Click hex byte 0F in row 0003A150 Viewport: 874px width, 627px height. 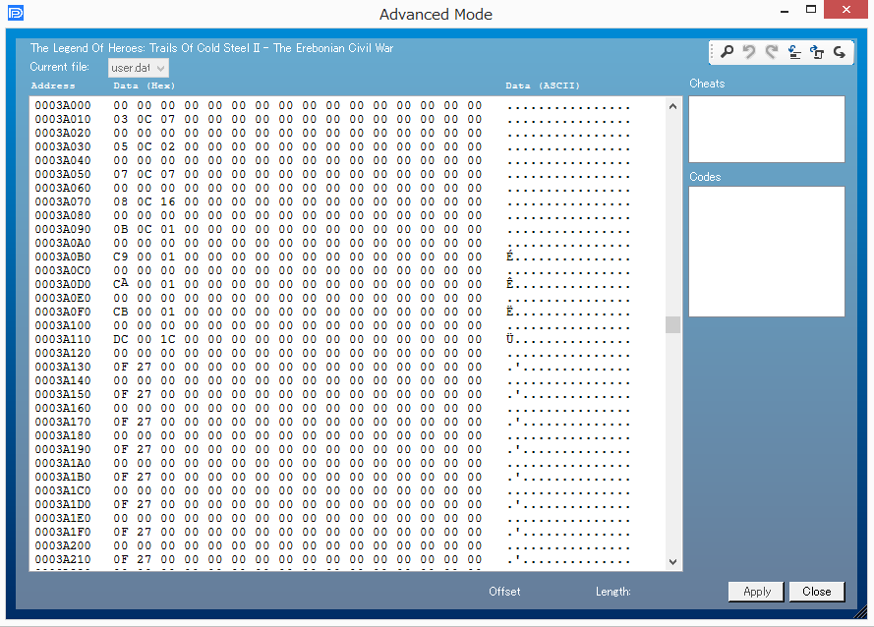(x=120, y=395)
